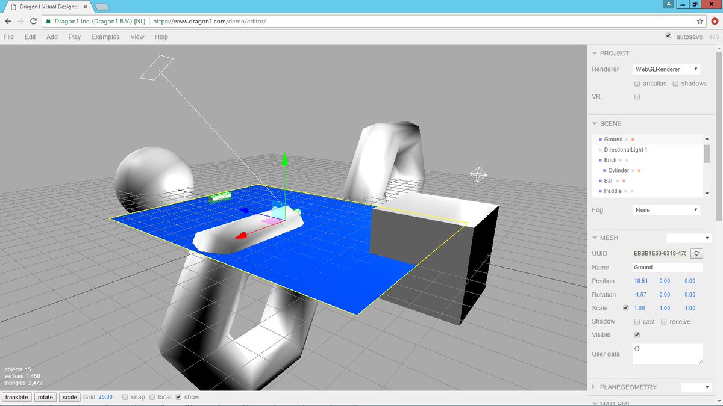Viewport: 723px width, 406px height.
Task: Toggle the uniform Scale lock checkbox
Action: pos(625,308)
